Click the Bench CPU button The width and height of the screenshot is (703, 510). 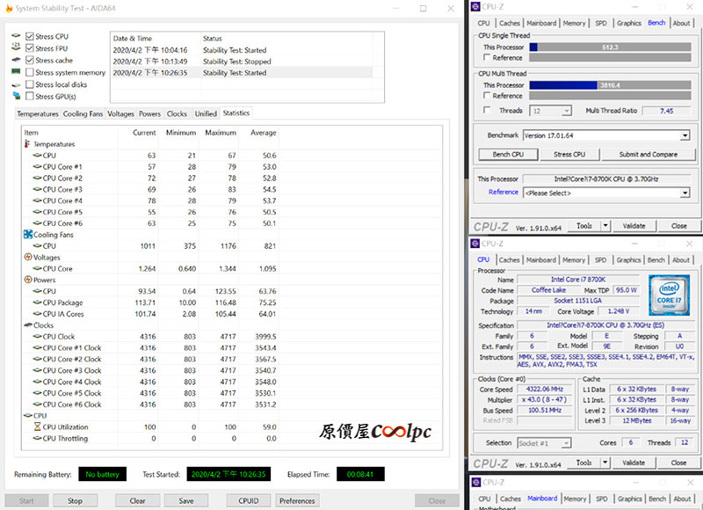coord(508,154)
